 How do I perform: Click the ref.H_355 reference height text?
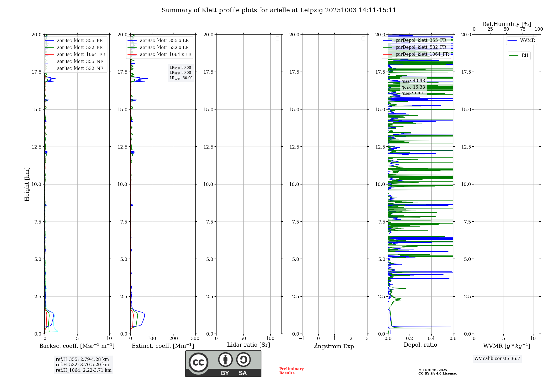(x=82, y=359)
